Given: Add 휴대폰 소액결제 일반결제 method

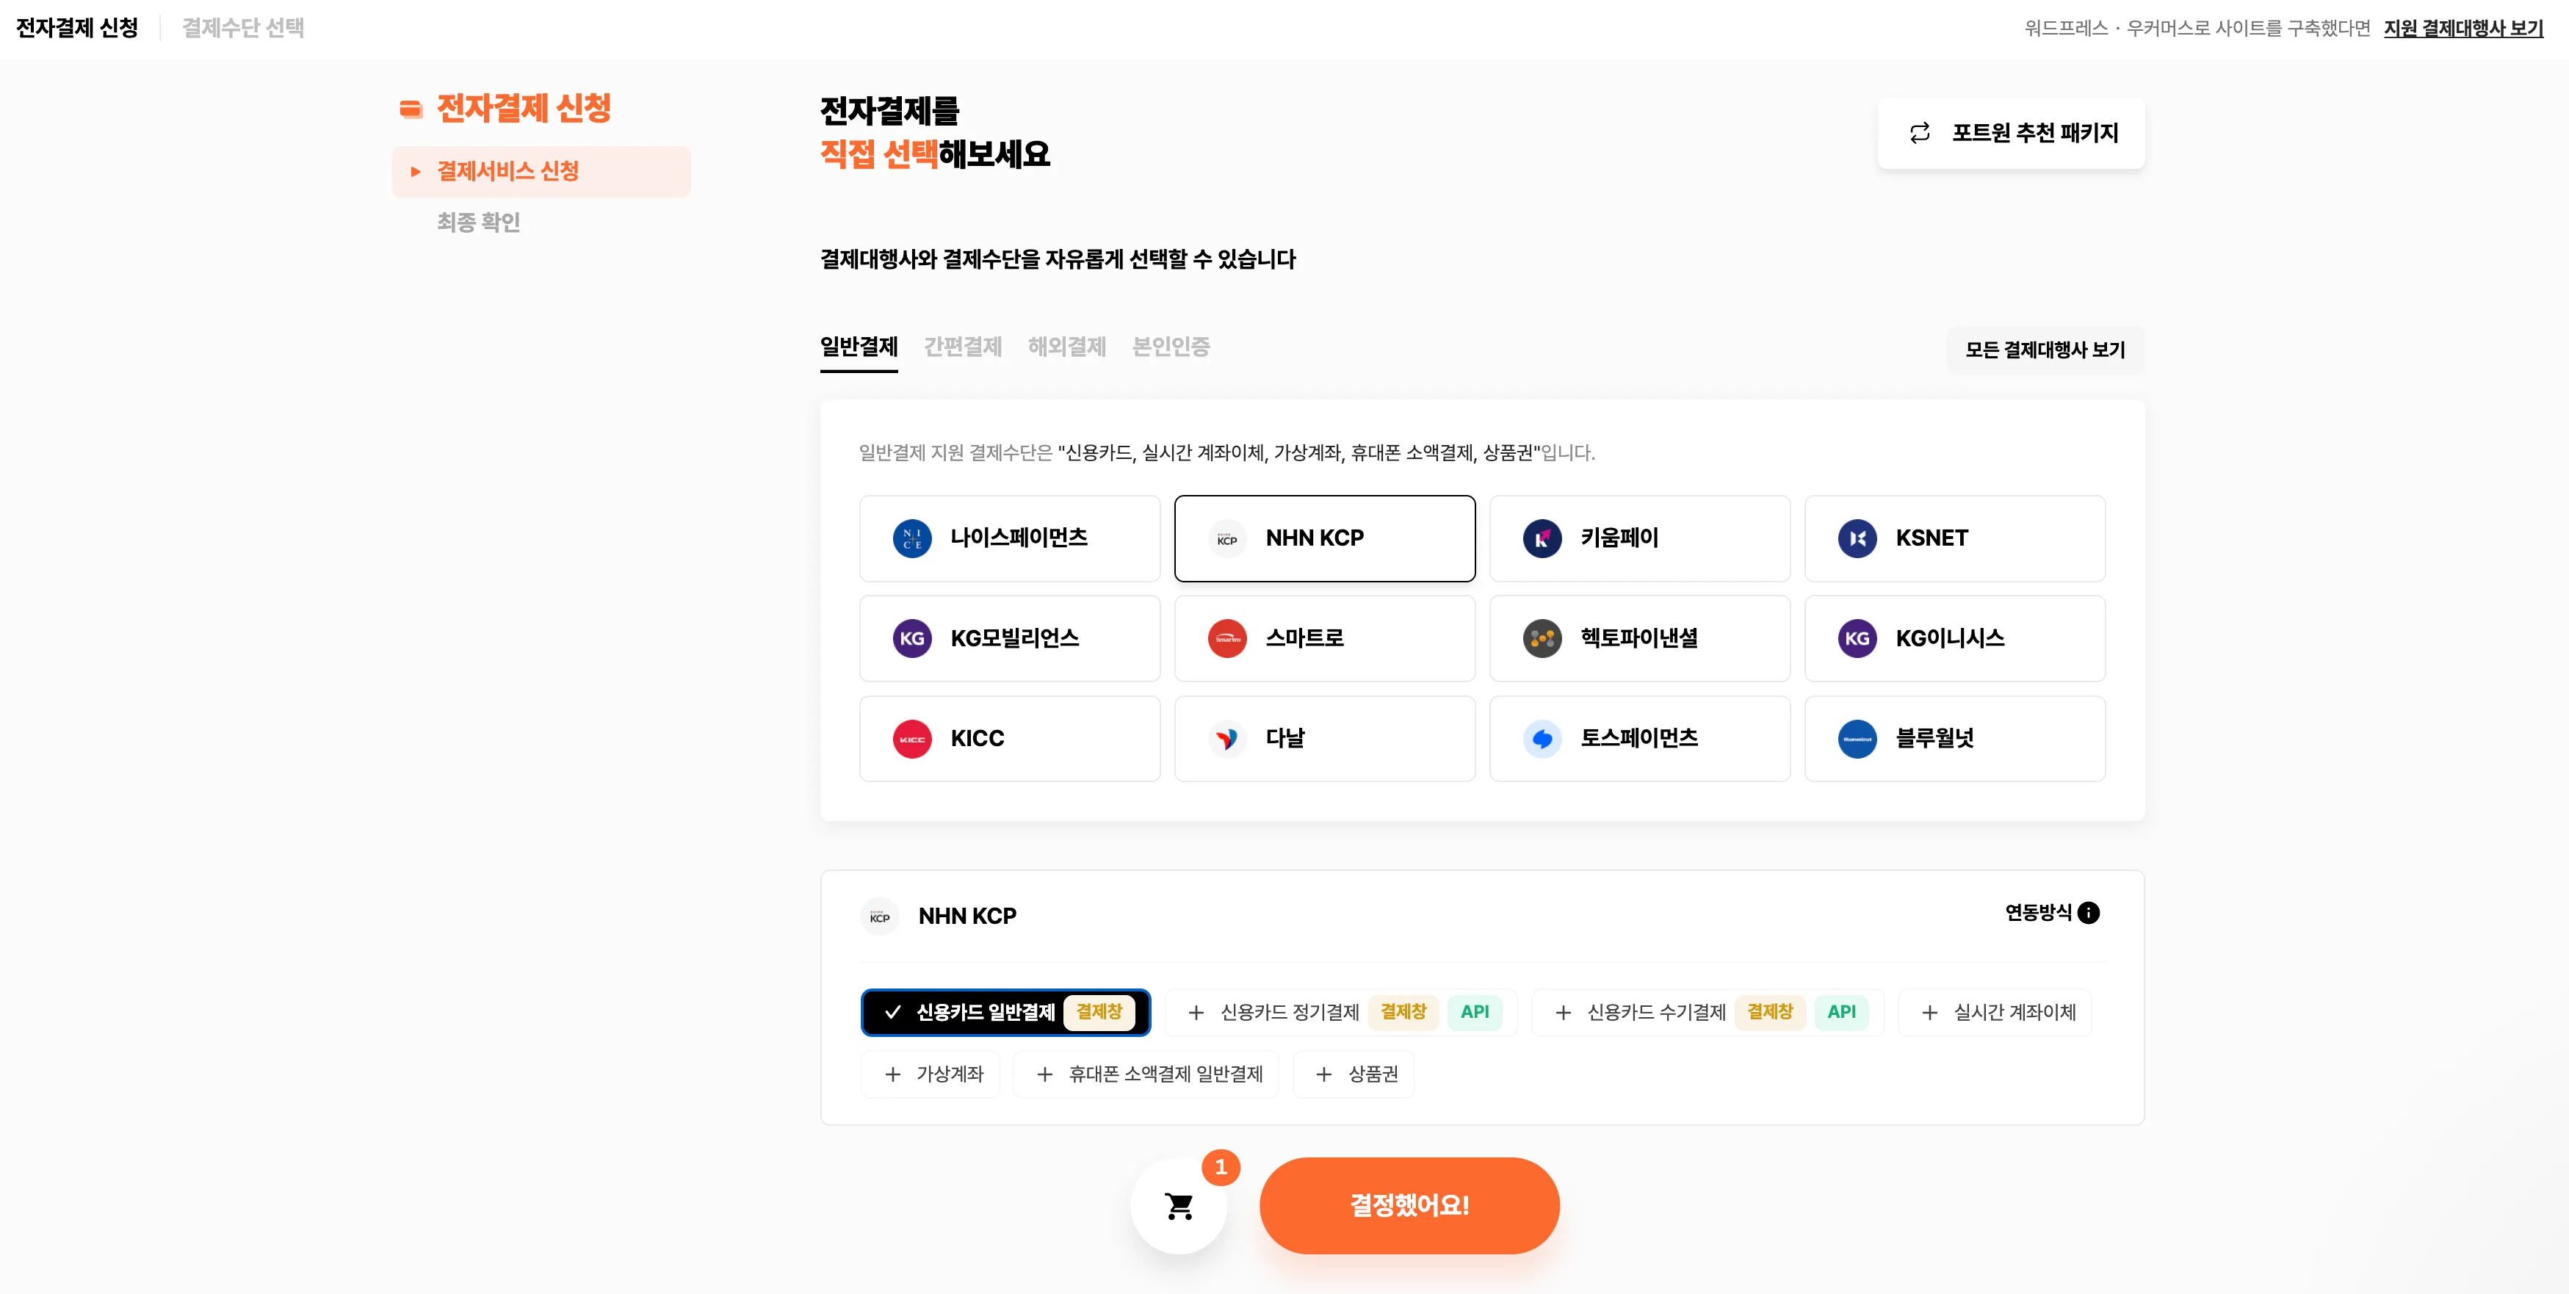Looking at the screenshot, I should (x=1146, y=1074).
